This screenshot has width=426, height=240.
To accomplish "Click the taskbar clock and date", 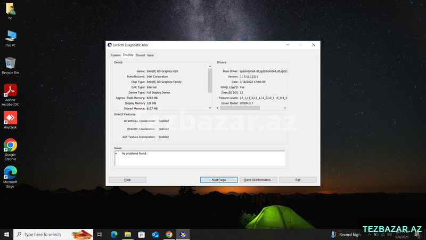I will [x=402, y=235].
